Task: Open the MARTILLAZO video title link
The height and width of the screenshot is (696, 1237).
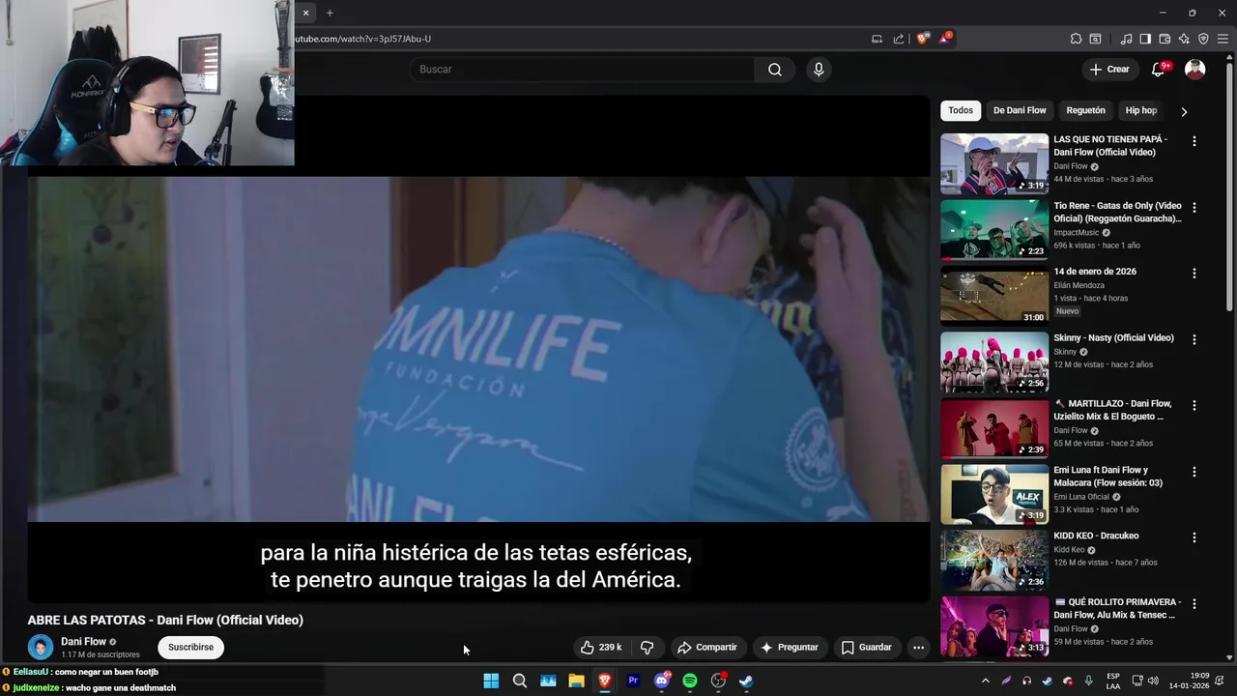Action: [1112, 410]
